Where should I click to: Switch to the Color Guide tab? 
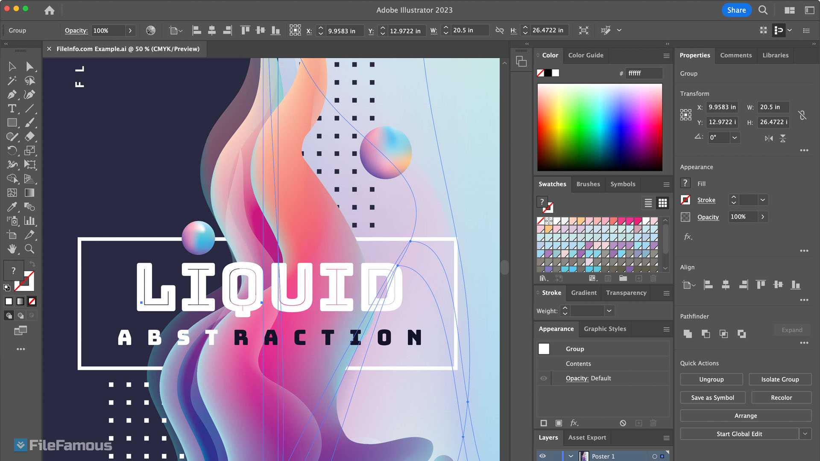tap(586, 55)
